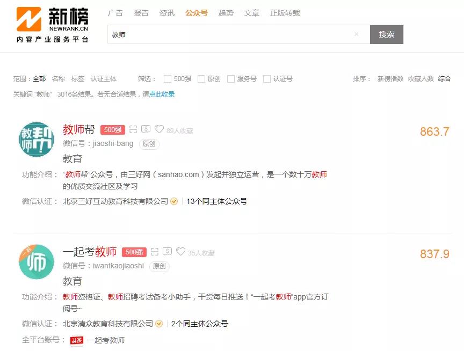This screenshot has width=464, height=351.
Task: Sort results by 新榜指数
Action: pos(390,79)
